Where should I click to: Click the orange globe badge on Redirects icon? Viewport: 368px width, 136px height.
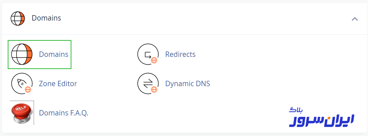[154, 60]
